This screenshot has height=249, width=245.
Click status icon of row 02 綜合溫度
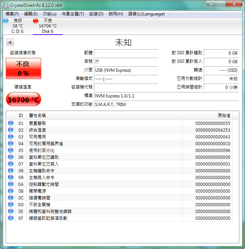tap(11, 130)
